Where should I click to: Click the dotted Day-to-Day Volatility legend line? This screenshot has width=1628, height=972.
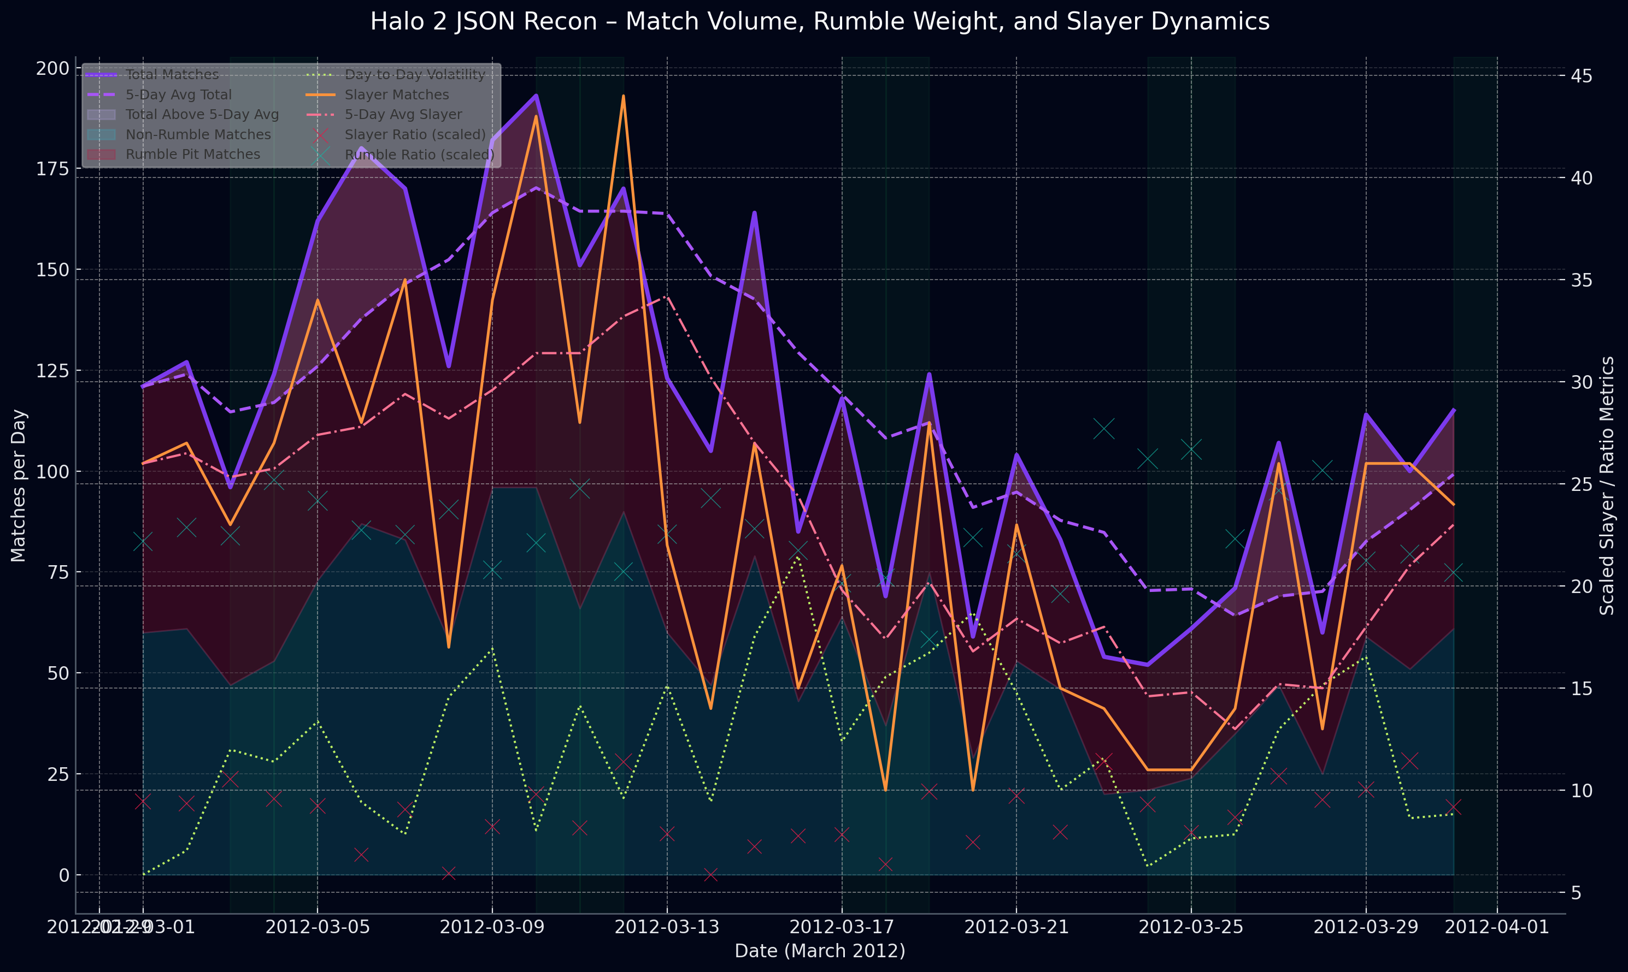(320, 75)
